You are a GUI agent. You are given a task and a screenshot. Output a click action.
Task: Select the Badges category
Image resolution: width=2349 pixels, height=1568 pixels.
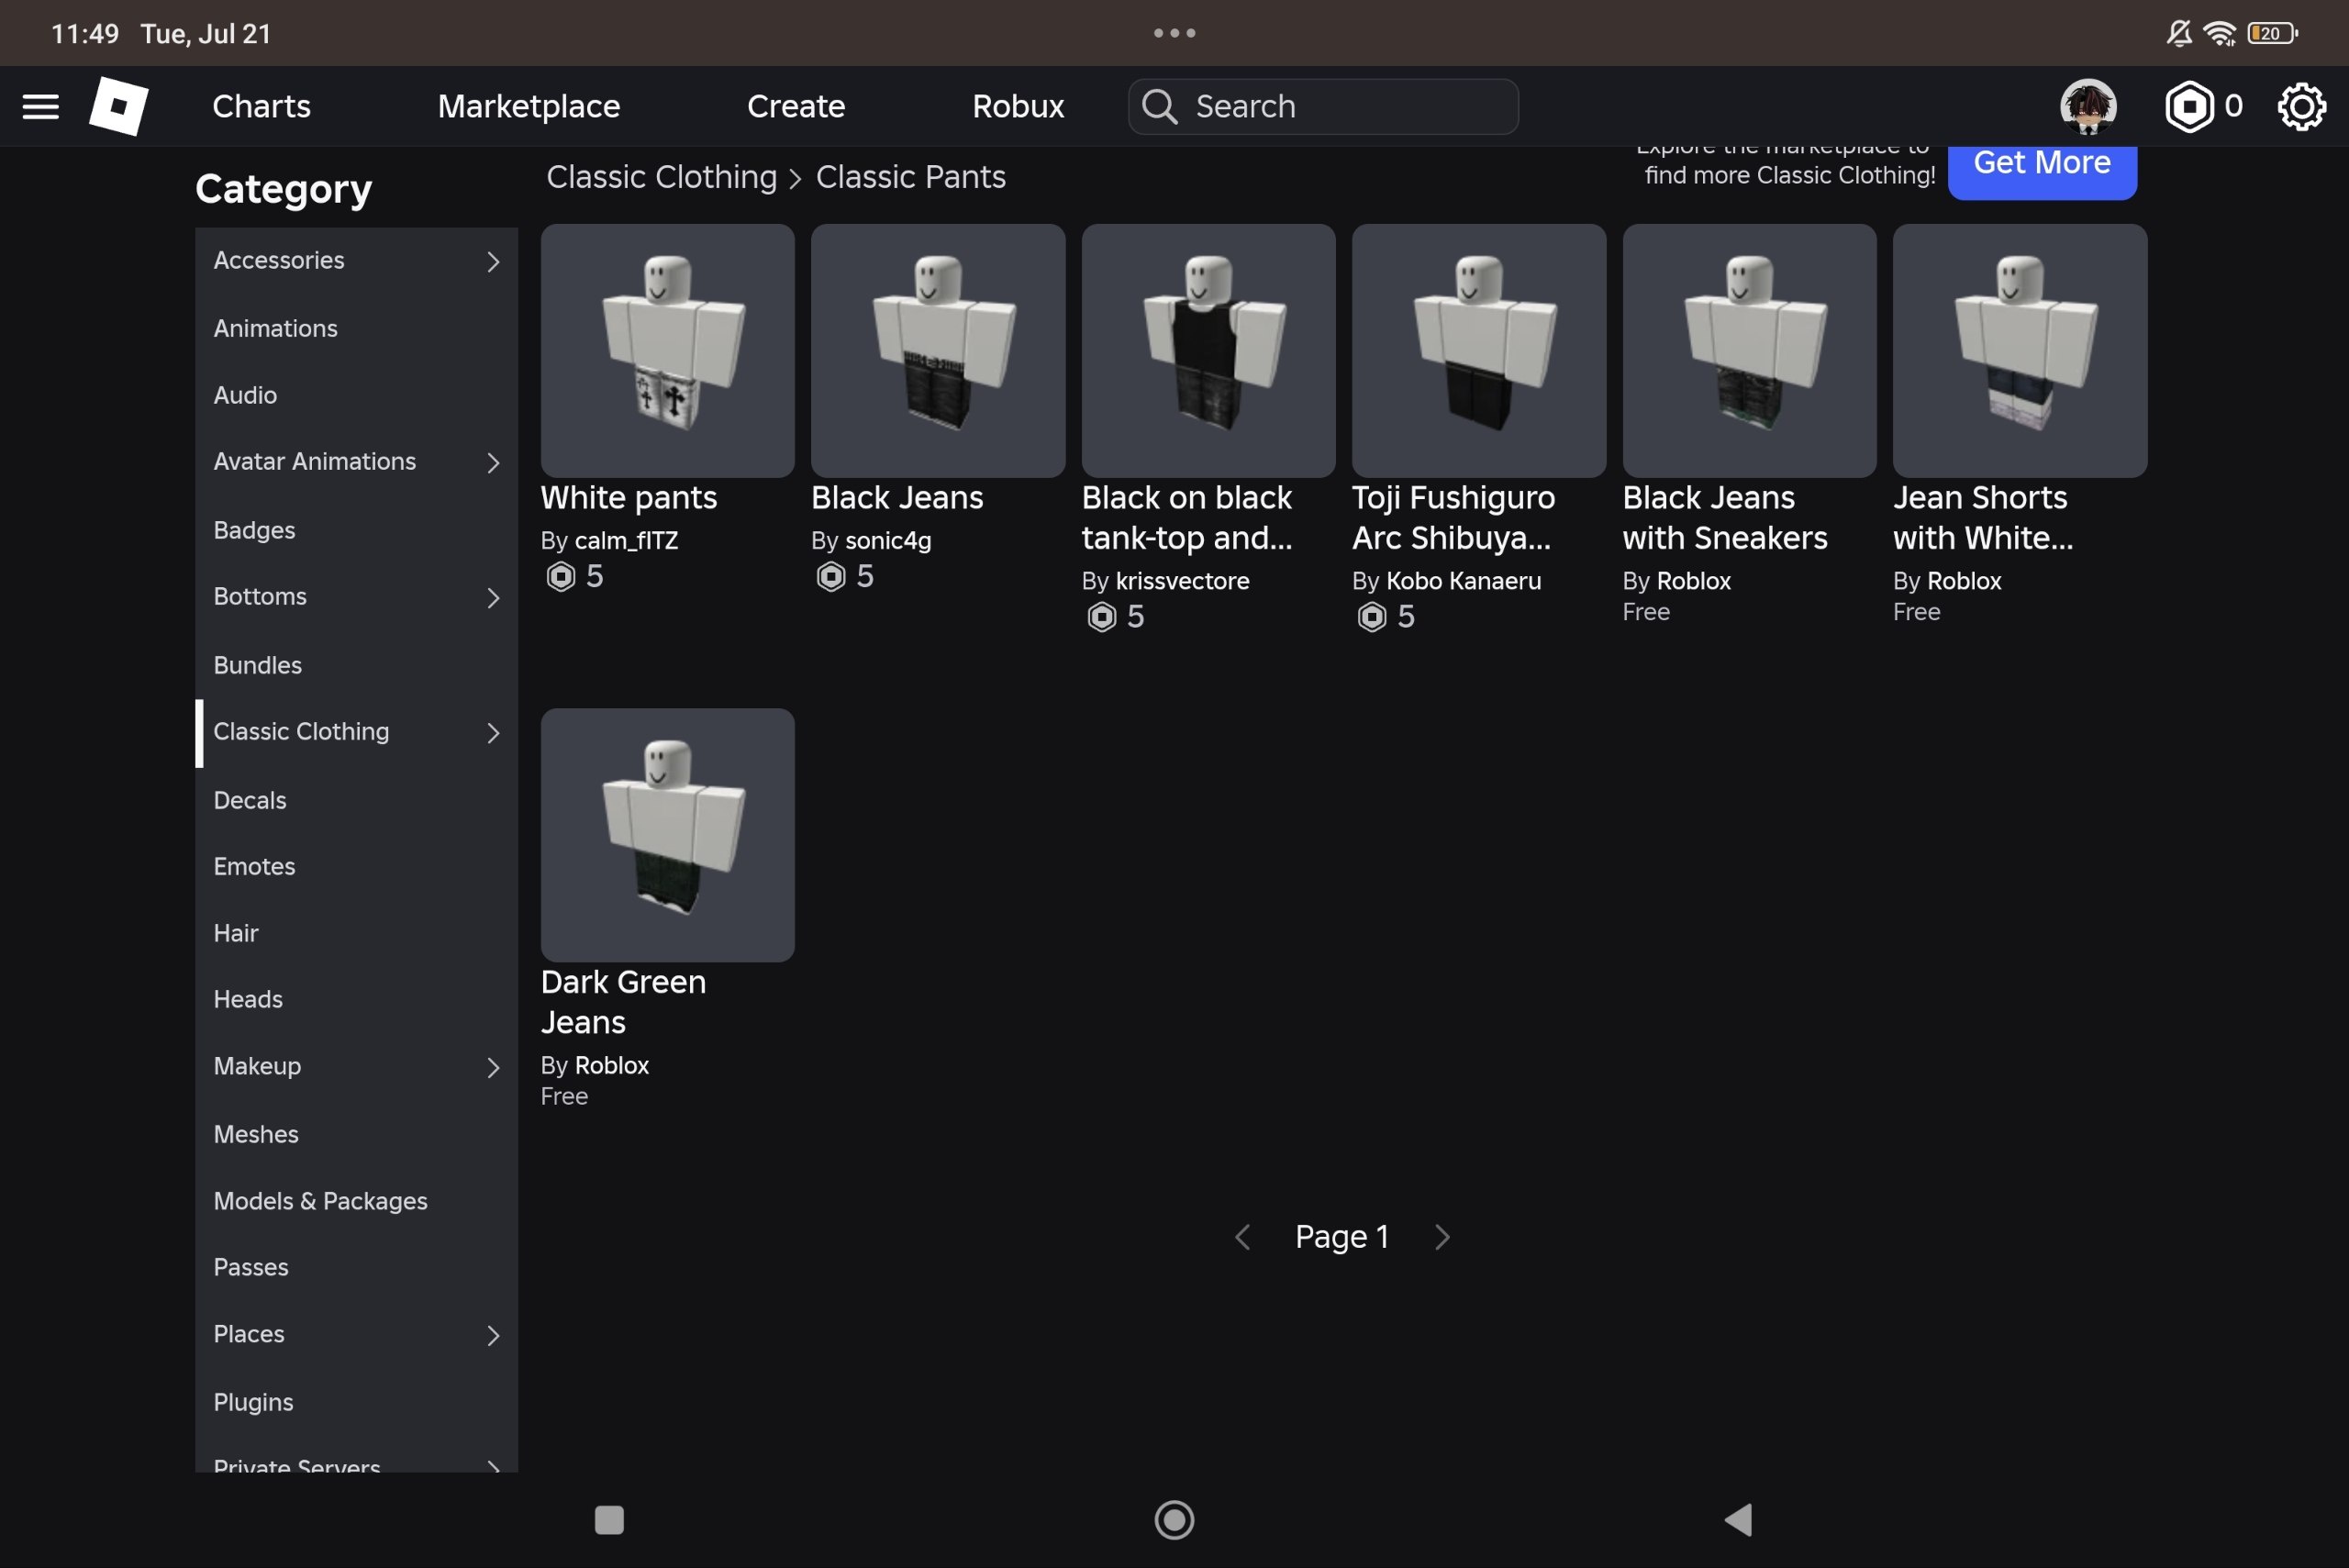click(x=356, y=530)
